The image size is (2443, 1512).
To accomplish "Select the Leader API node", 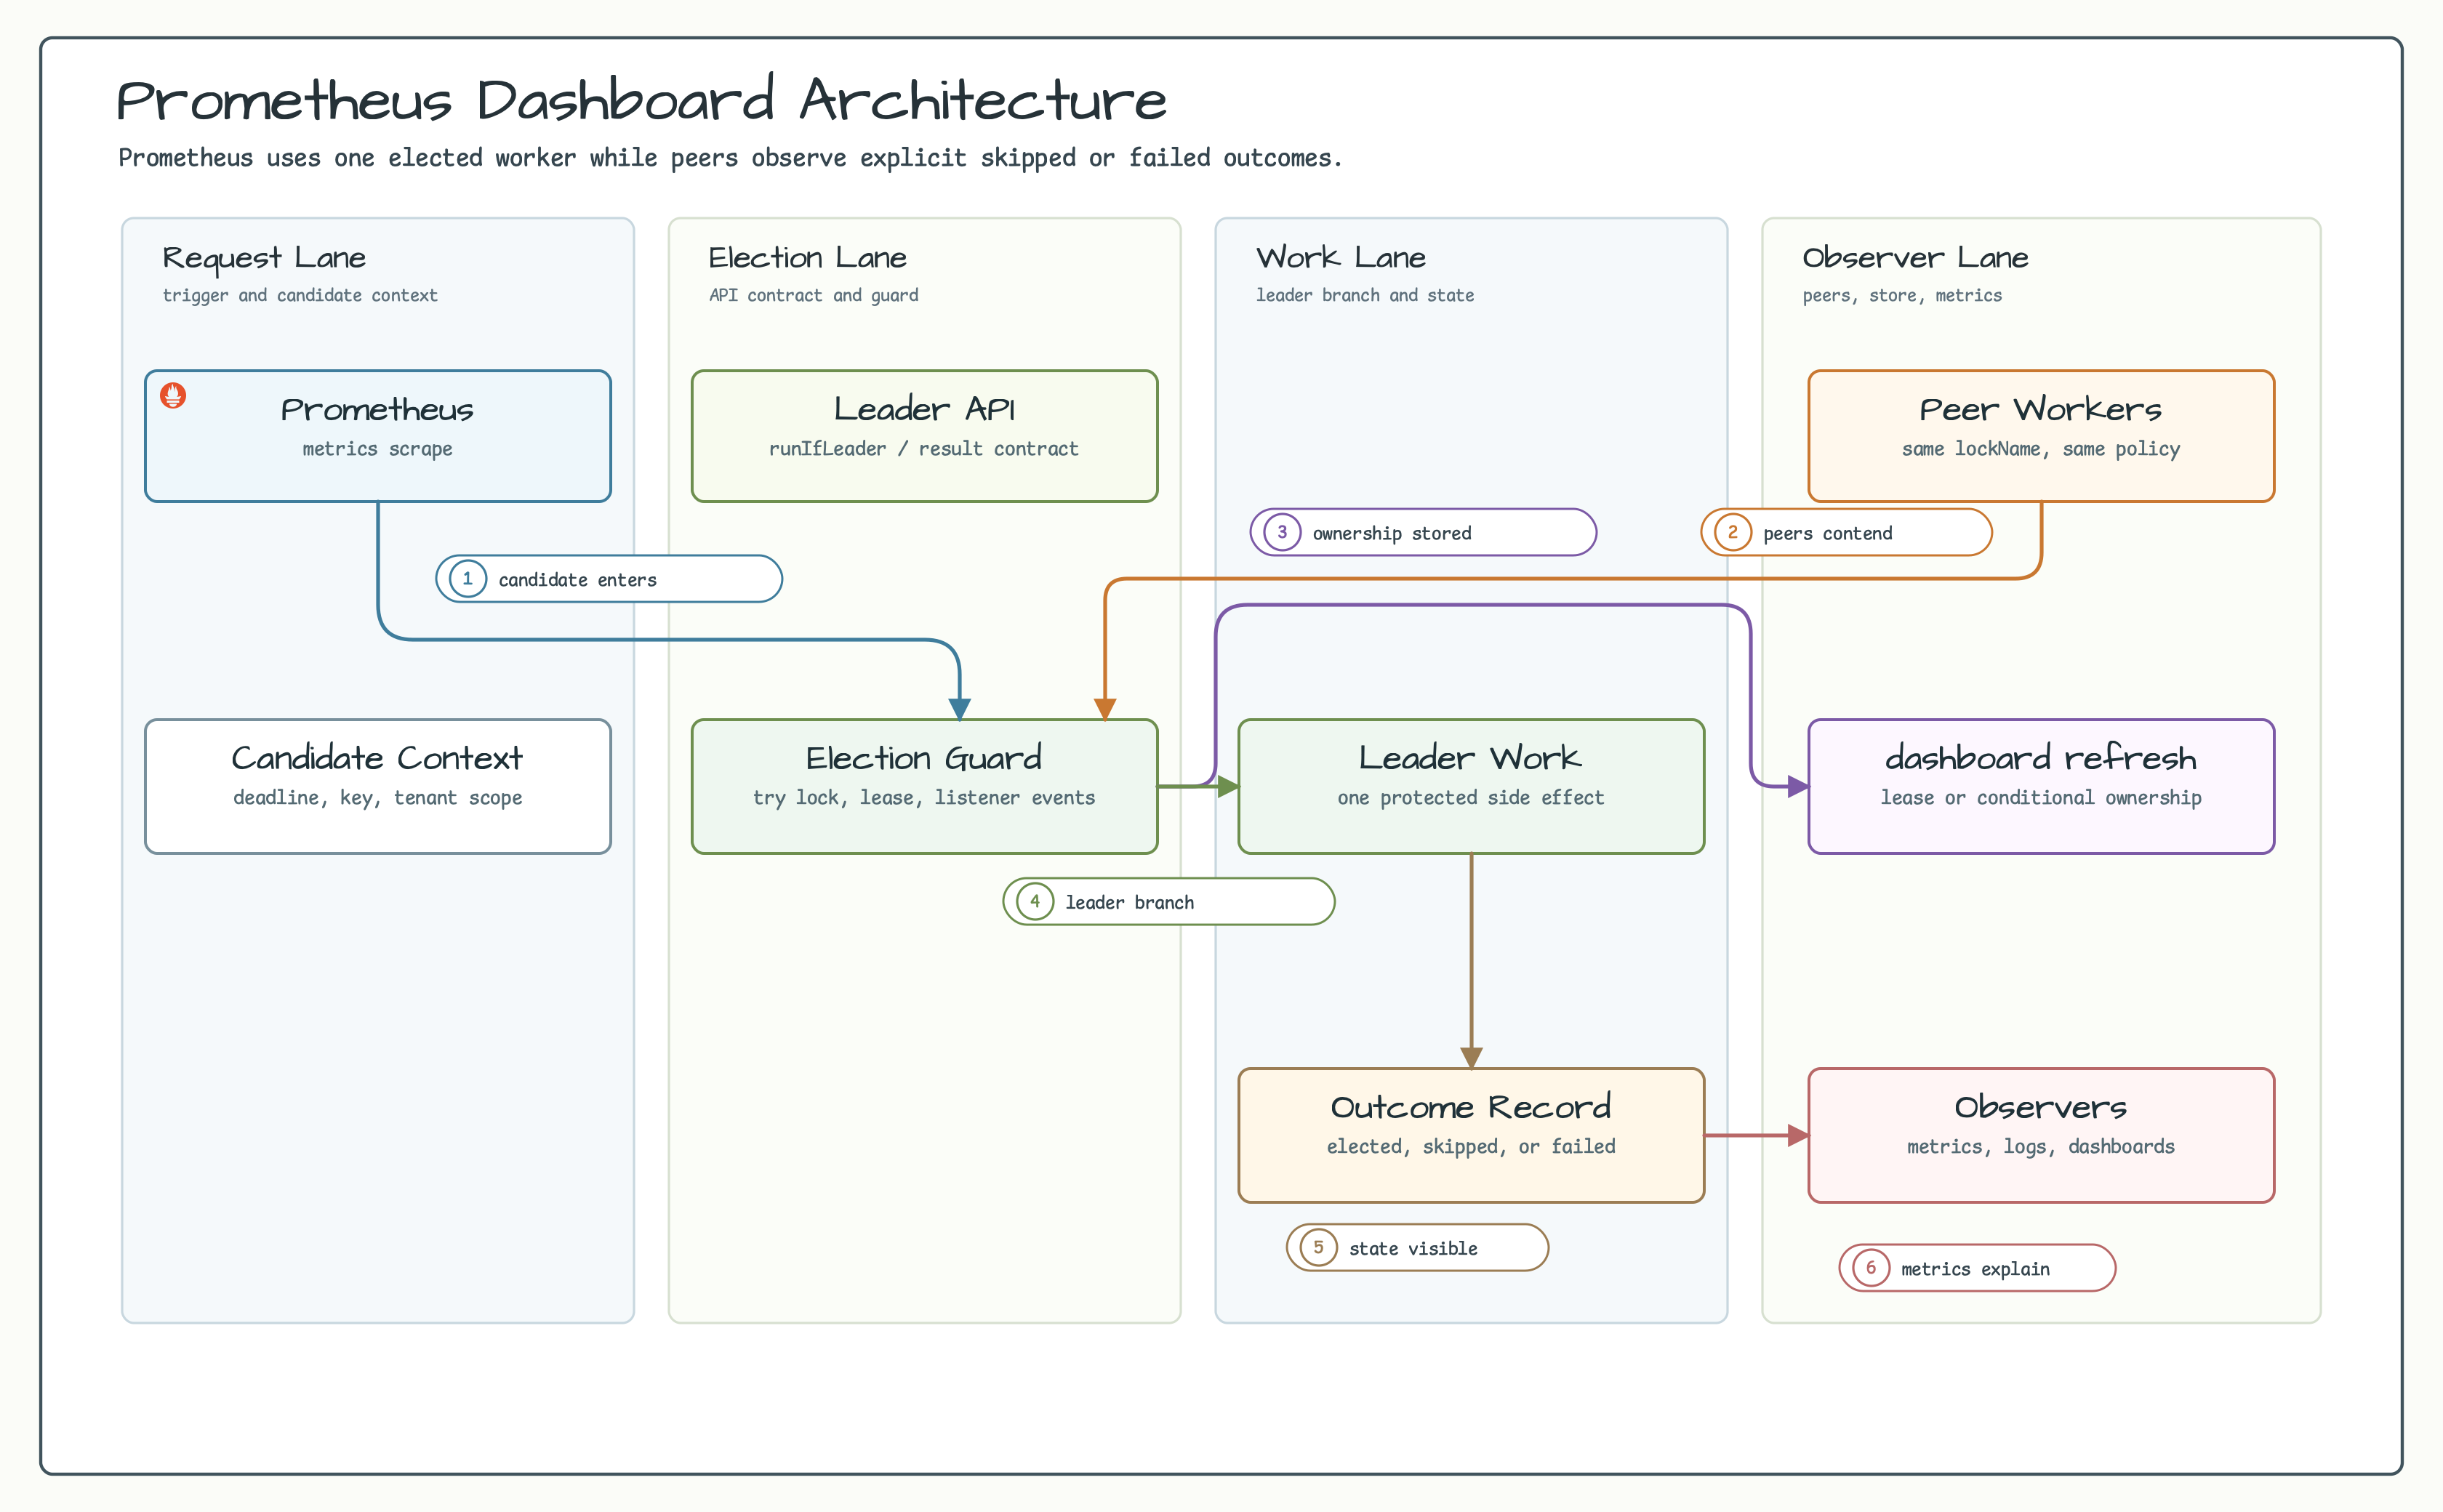I will pos(924,436).
